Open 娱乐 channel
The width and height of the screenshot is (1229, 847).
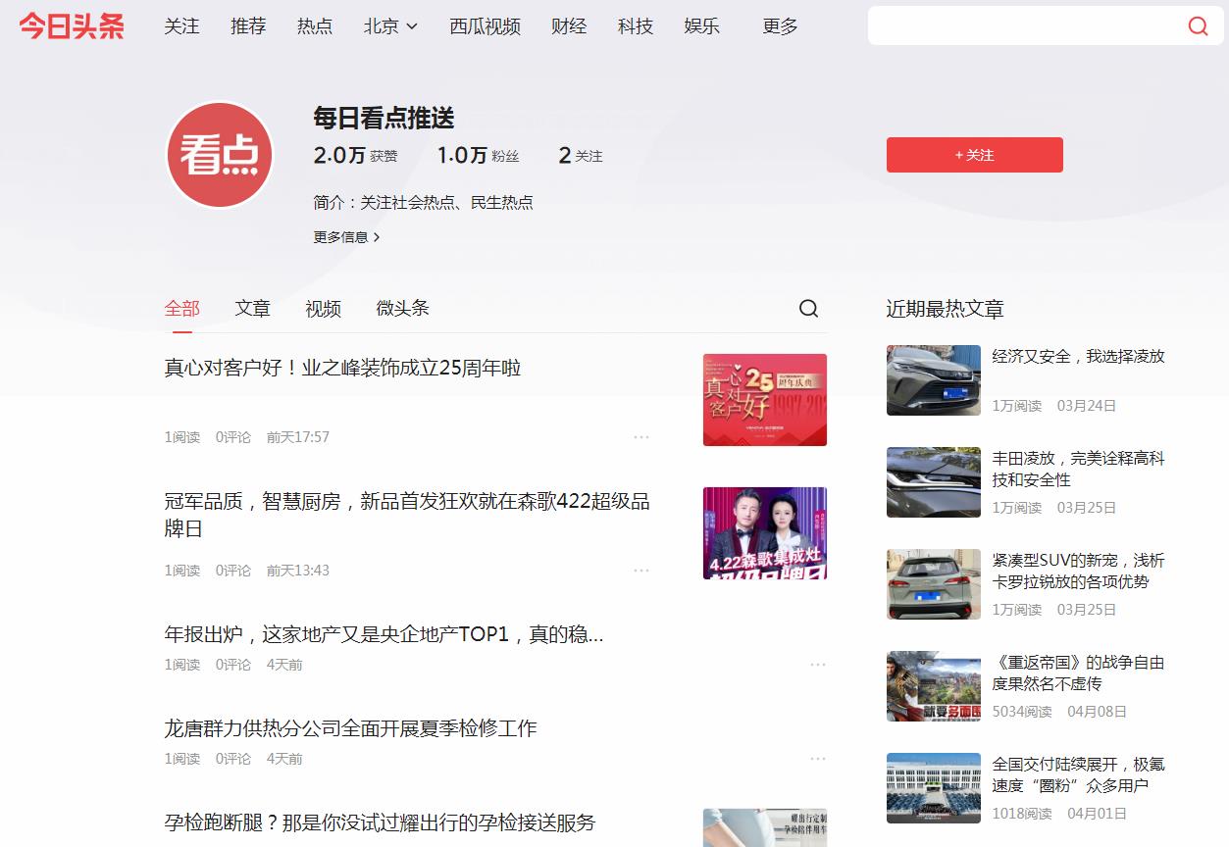click(702, 26)
